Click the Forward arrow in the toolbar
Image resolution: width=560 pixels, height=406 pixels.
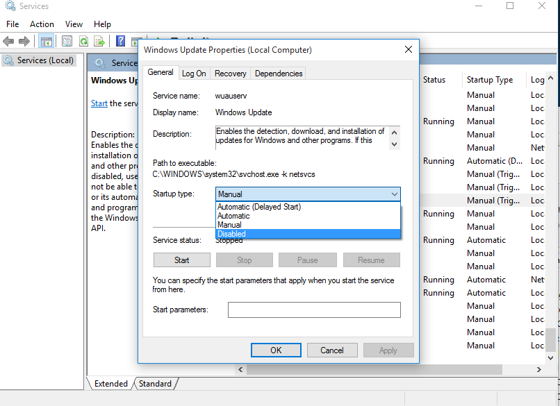(x=24, y=42)
